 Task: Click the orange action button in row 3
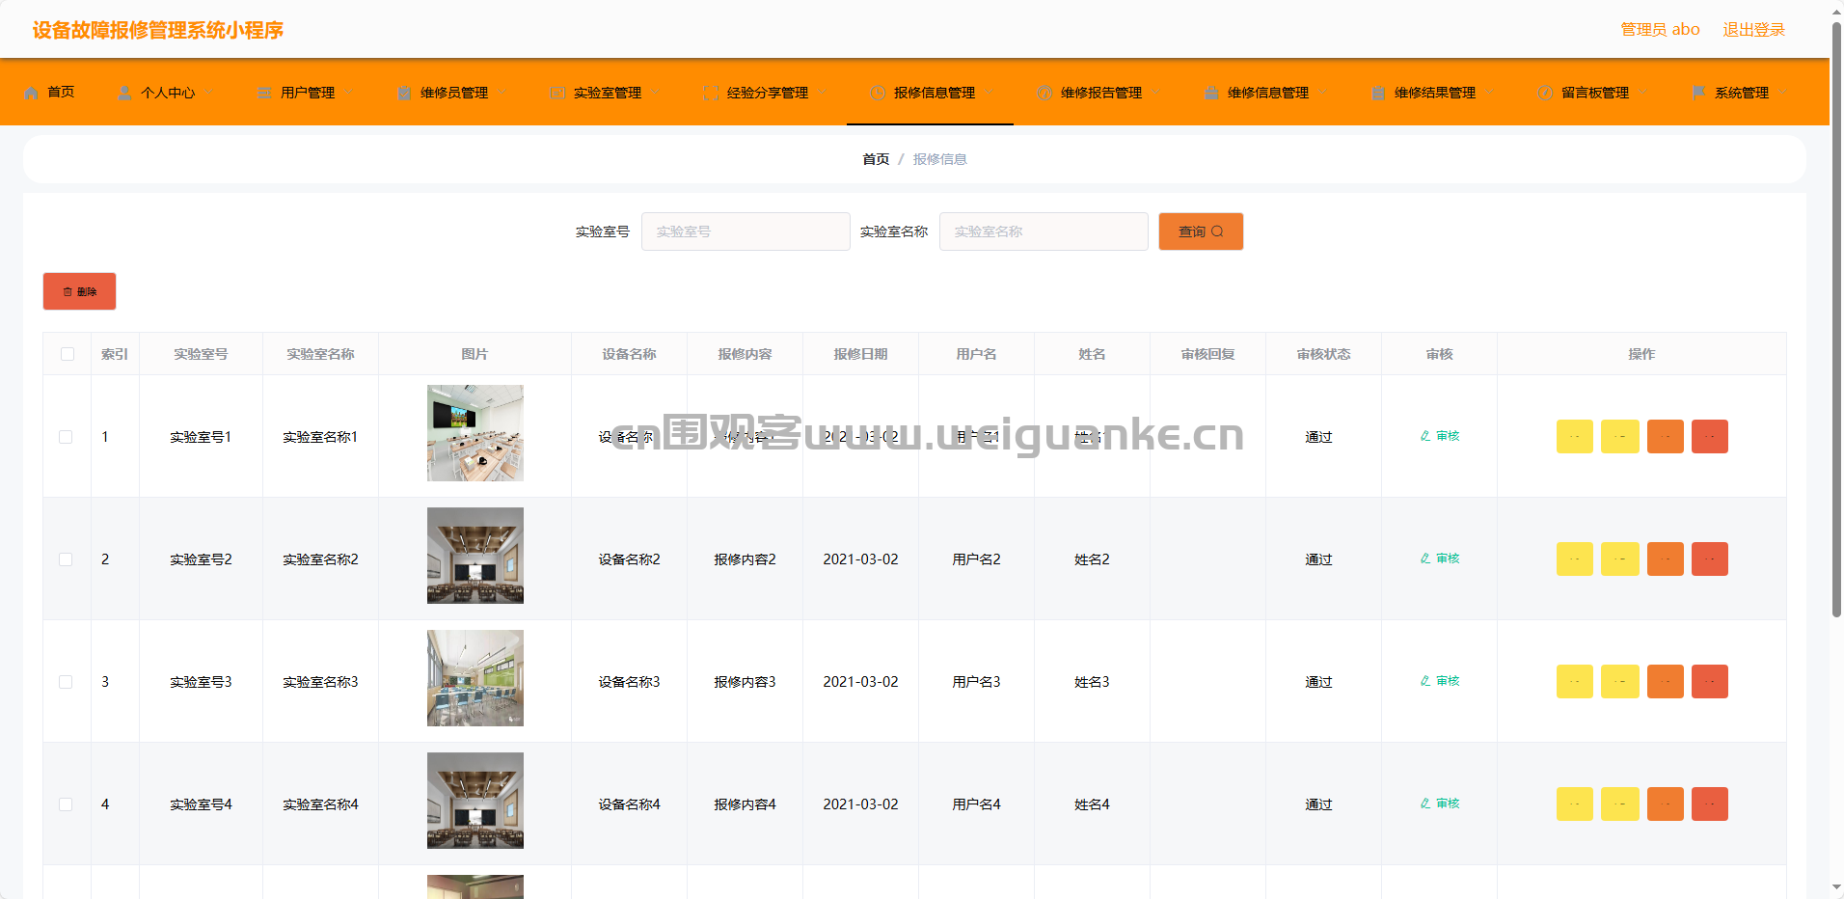(x=1666, y=681)
